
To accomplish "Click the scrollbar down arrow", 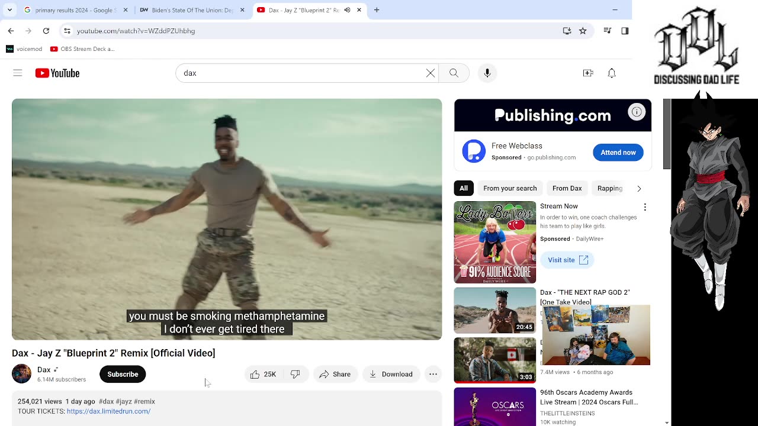I will click(667, 422).
